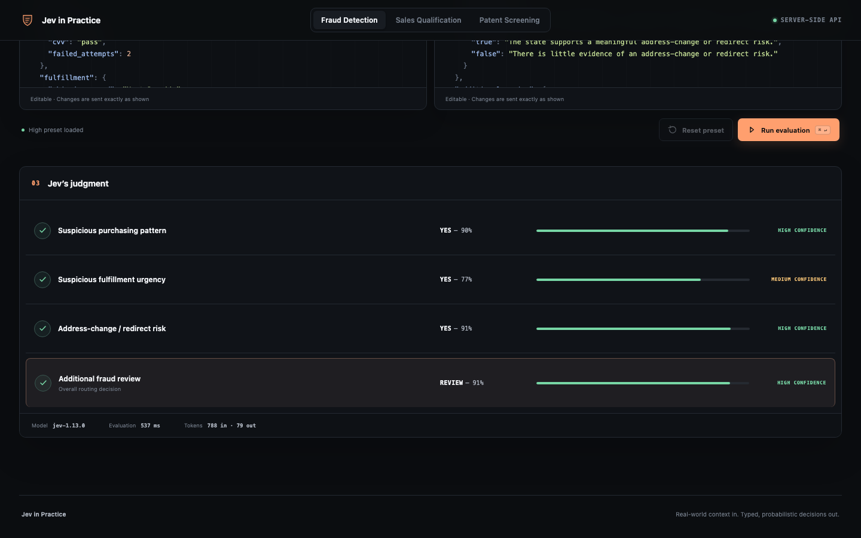Click the "fulfillment": { line in left editor
Viewport: 861px width, 538px height.
click(x=73, y=78)
